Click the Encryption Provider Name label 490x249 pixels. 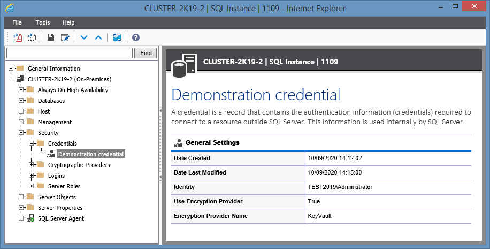pyautogui.click(x=211, y=216)
